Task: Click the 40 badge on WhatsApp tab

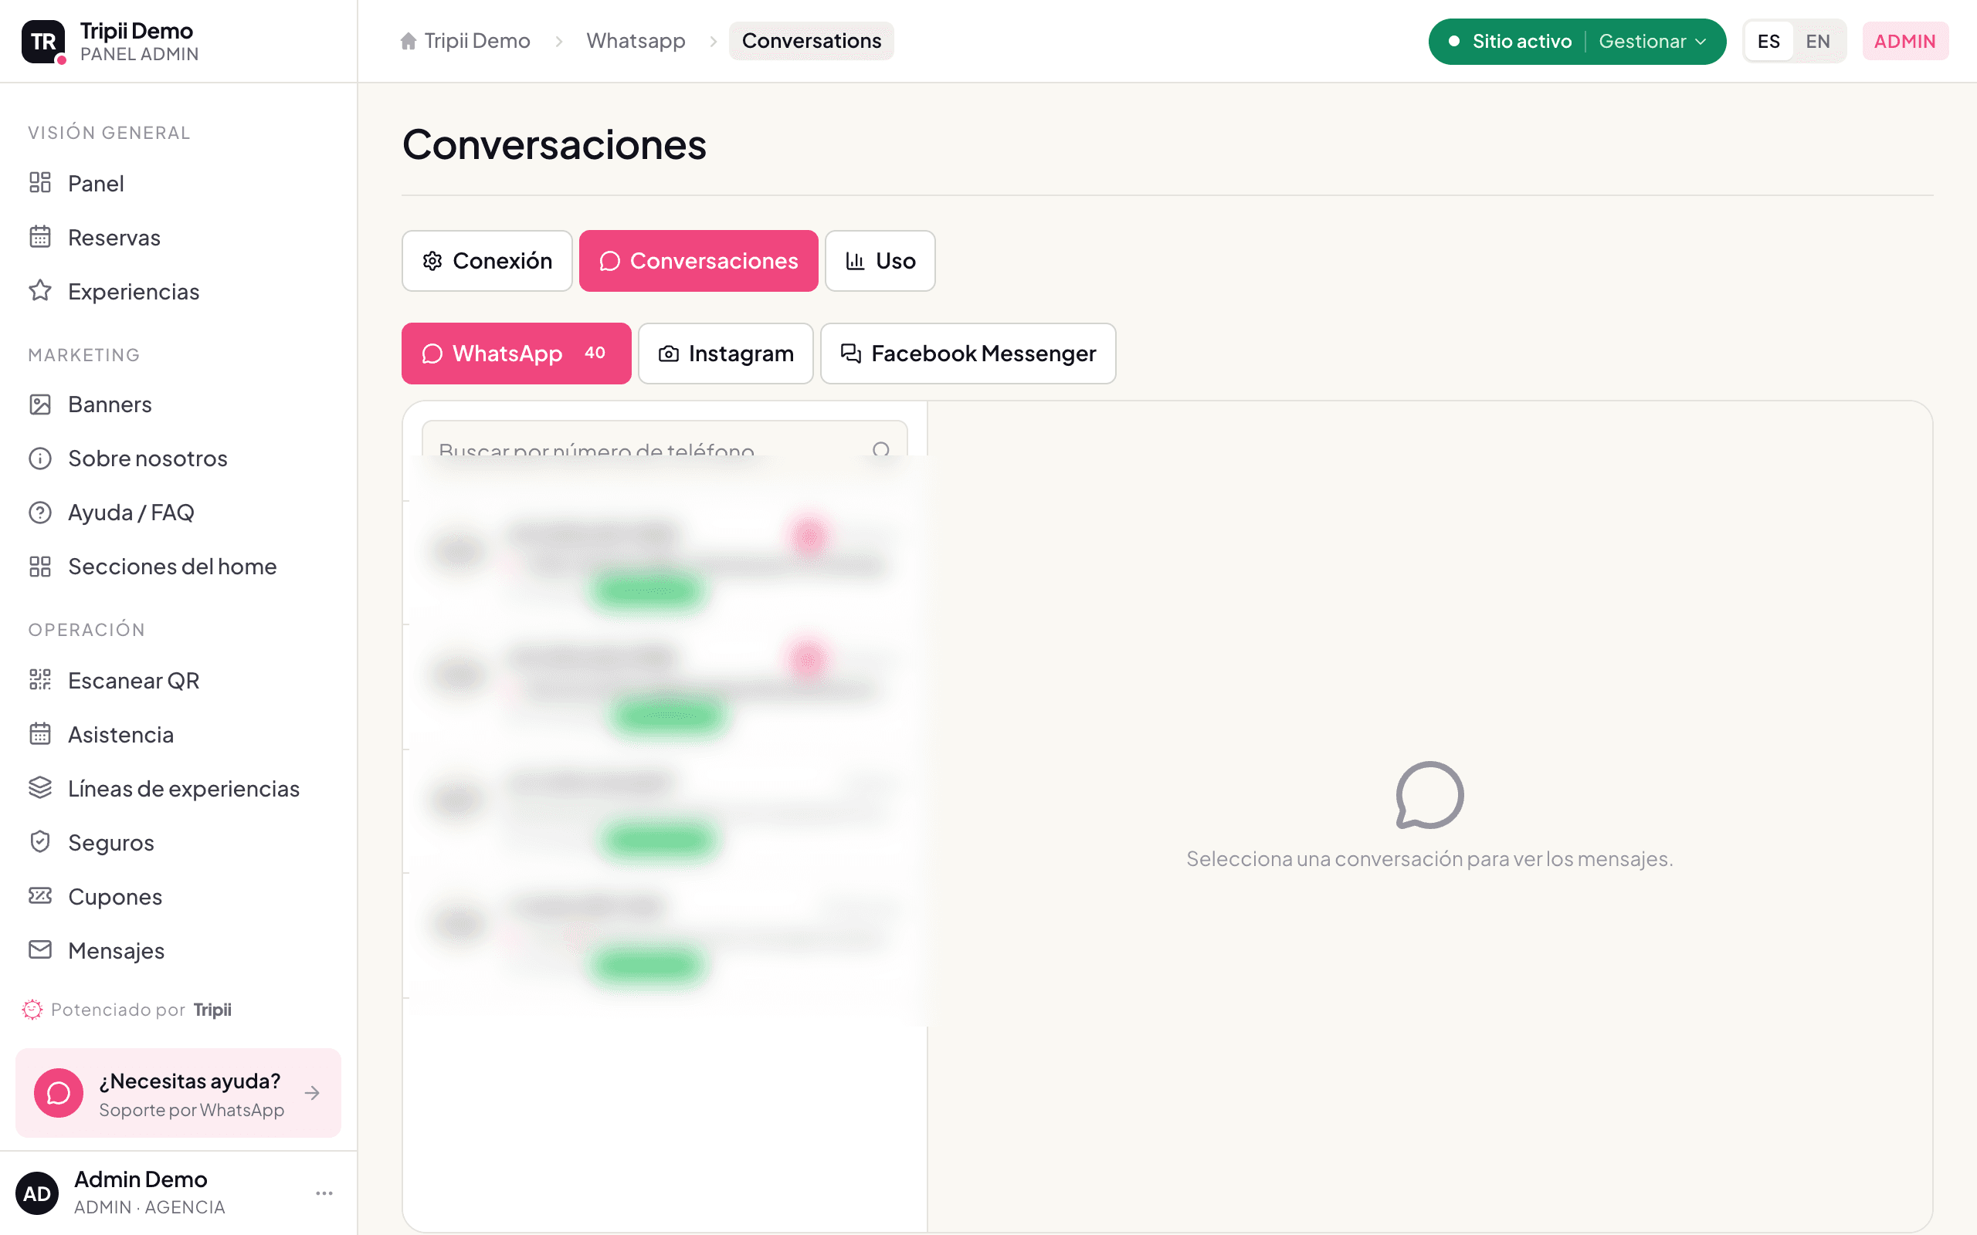Action: tap(595, 353)
